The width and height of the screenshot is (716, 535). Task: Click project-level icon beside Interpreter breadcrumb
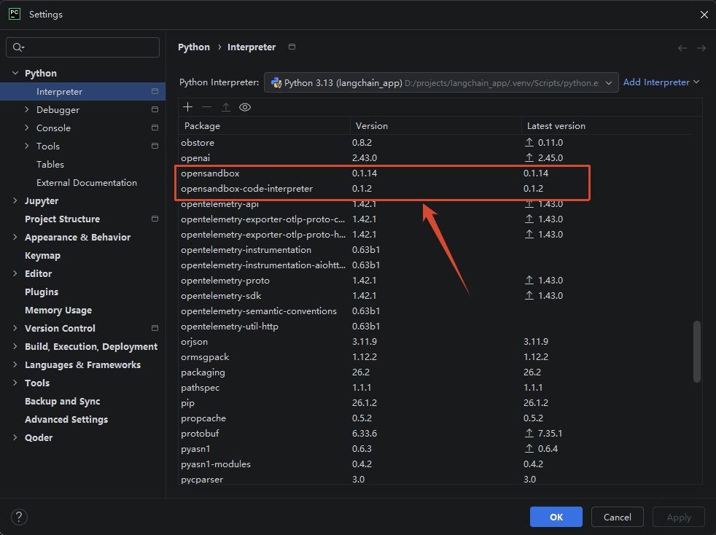click(x=292, y=47)
